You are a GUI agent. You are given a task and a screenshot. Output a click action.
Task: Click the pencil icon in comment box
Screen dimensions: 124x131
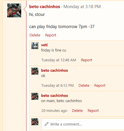pyautogui.click(x=46, y=124)
